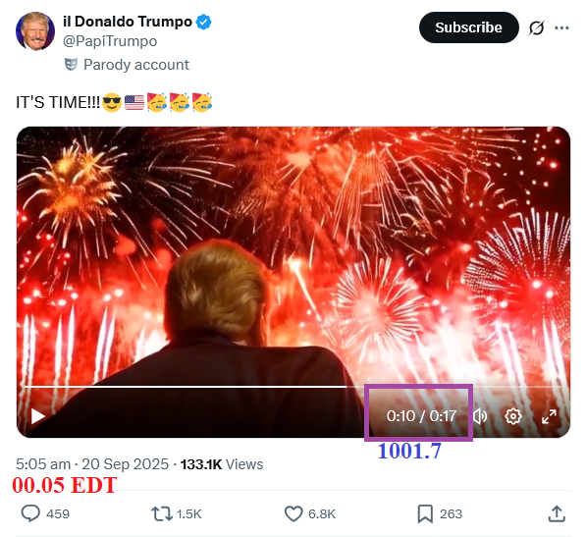
Task: Open il Donaldo Trumpo profile name
Action: coord(128,22)
